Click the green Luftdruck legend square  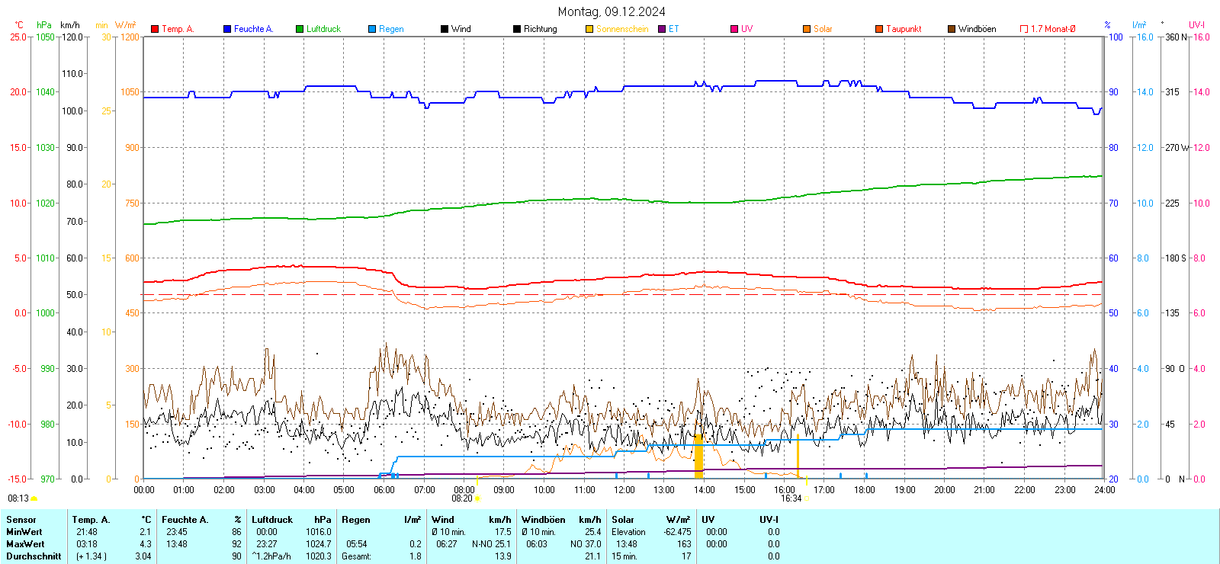point(300,29)
